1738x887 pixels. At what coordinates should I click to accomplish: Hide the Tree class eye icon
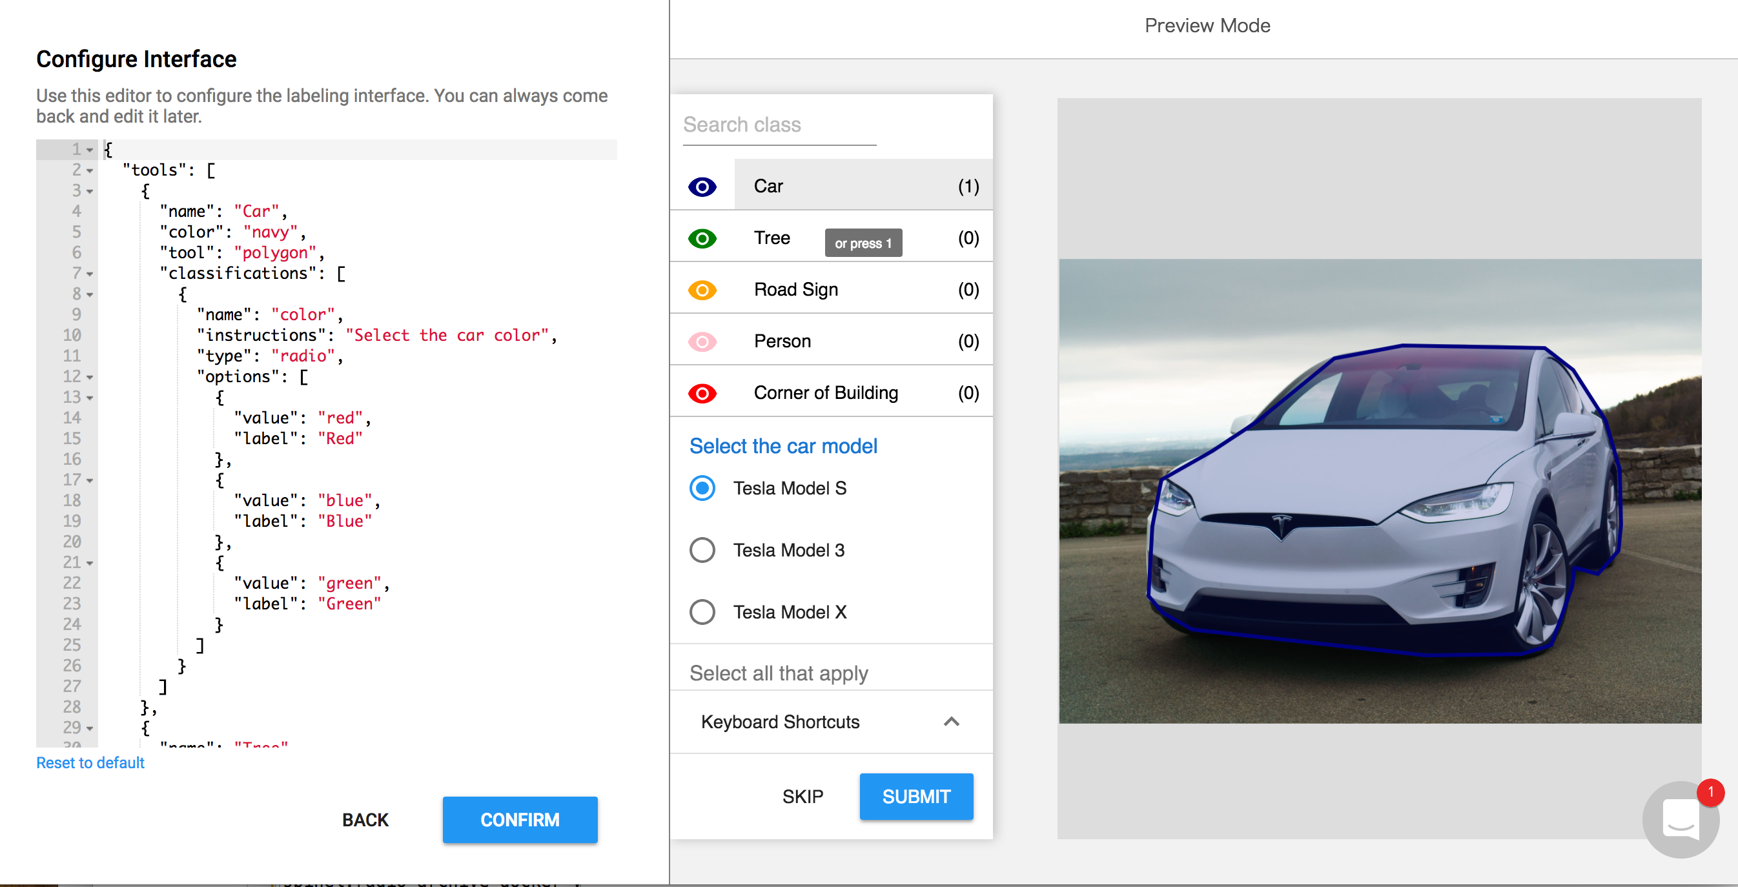702,238
